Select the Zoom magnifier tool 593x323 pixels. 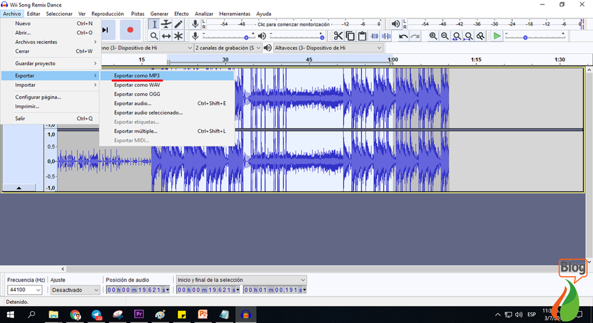point(154,36)
